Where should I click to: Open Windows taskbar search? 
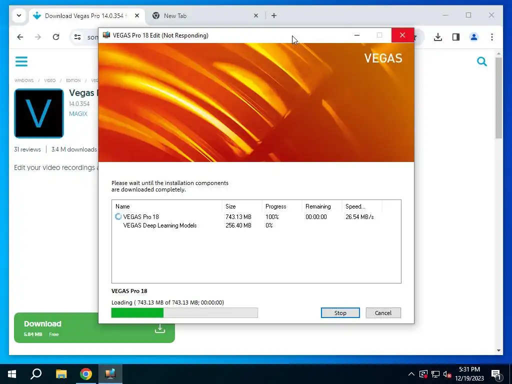point(36,374)
